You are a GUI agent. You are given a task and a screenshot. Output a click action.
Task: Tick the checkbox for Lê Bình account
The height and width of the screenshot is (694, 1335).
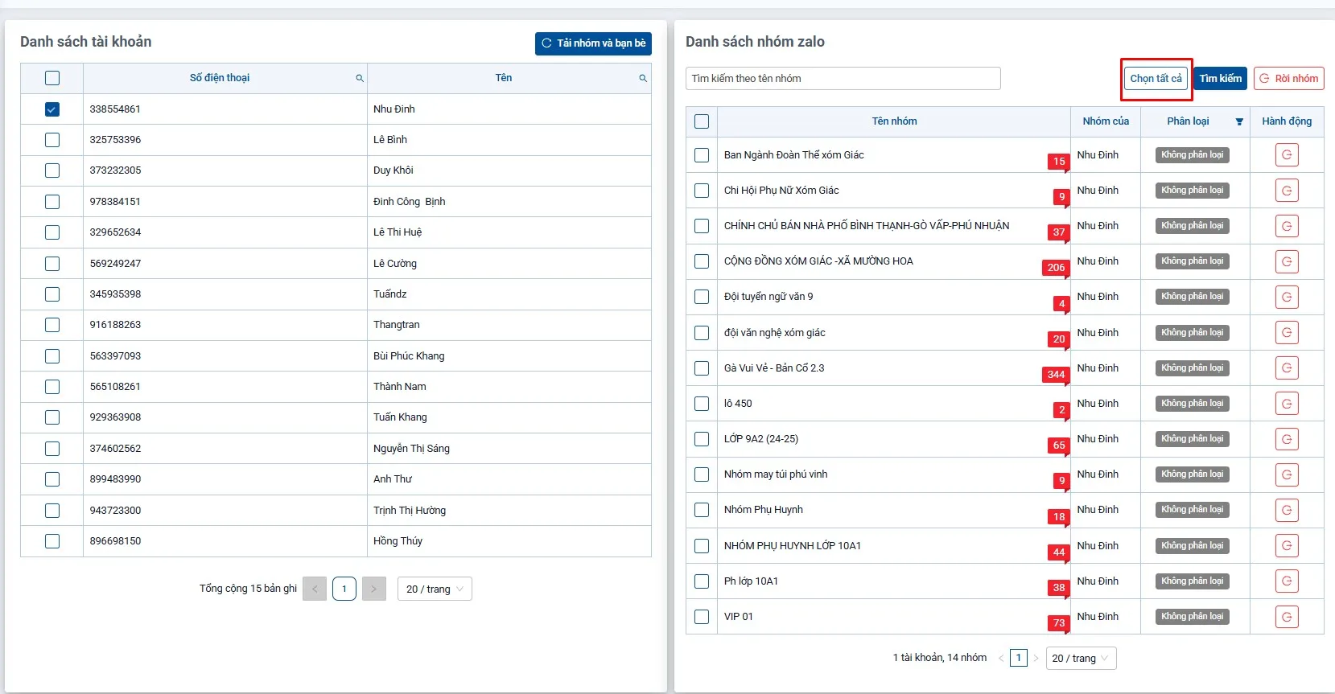pyautogui.click(x=52, y=140)
